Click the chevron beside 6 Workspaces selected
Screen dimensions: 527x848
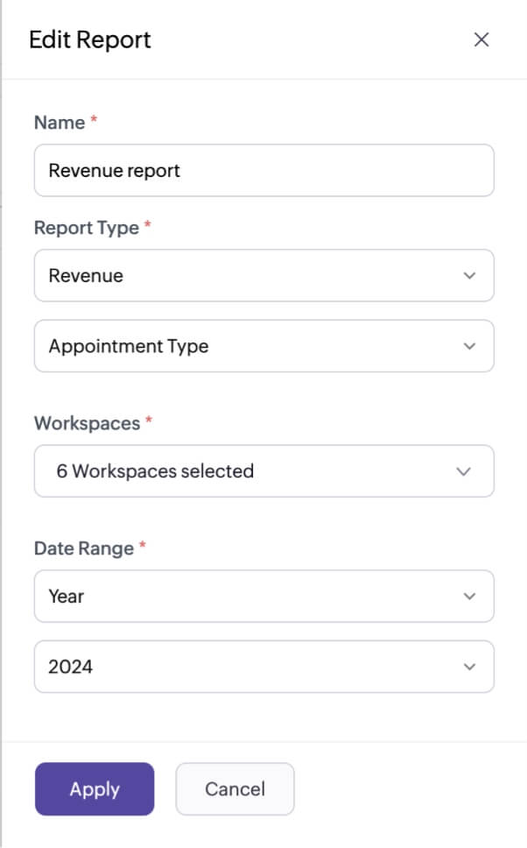pos(464,471)
